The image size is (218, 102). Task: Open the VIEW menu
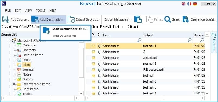click(x=28, y=11)
